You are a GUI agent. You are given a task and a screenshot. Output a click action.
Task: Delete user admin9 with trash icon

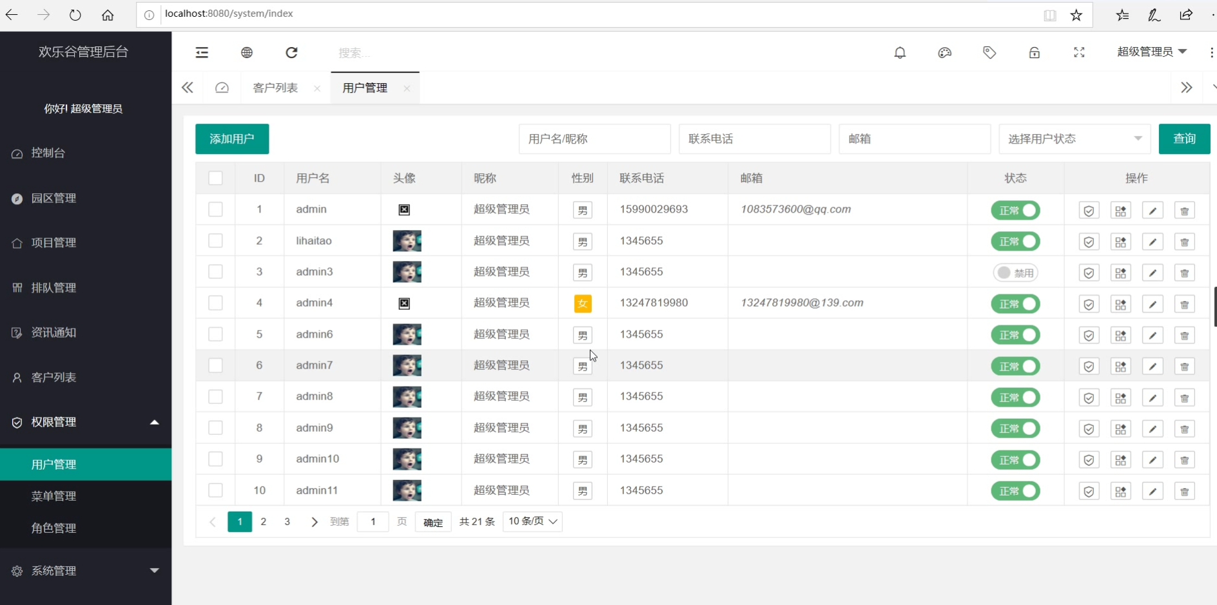1185,429
